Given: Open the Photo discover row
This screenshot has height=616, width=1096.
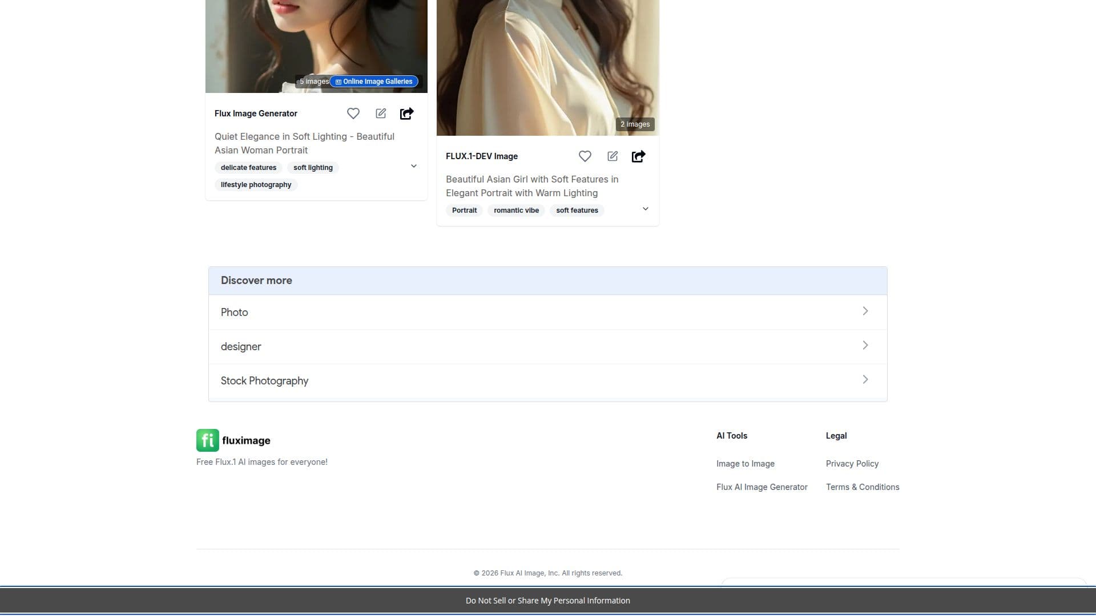Looking at the screenshot, I should pos(548,312).
